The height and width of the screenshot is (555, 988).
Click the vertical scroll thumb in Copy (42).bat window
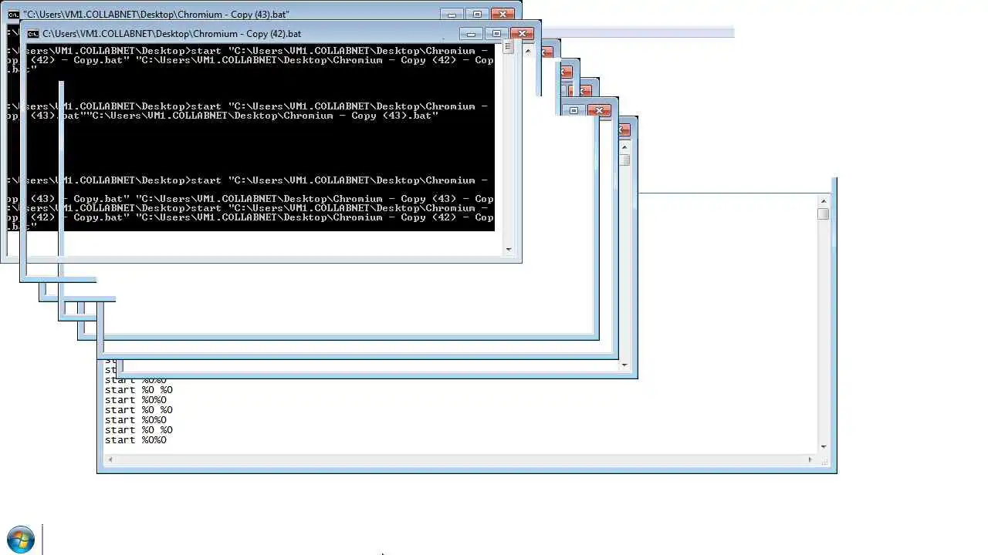tap(508, 47)
